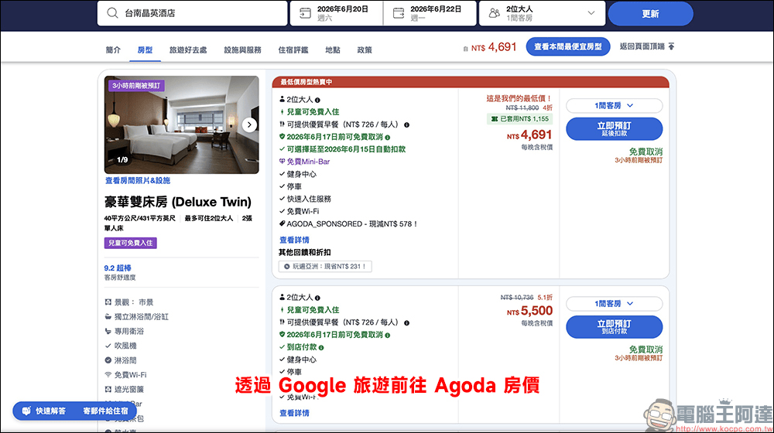The height and width of the screenshot is (433, 774).
Task: Click the check-out calendar icon
Action: pyautogui.click(x=399, y=13)
